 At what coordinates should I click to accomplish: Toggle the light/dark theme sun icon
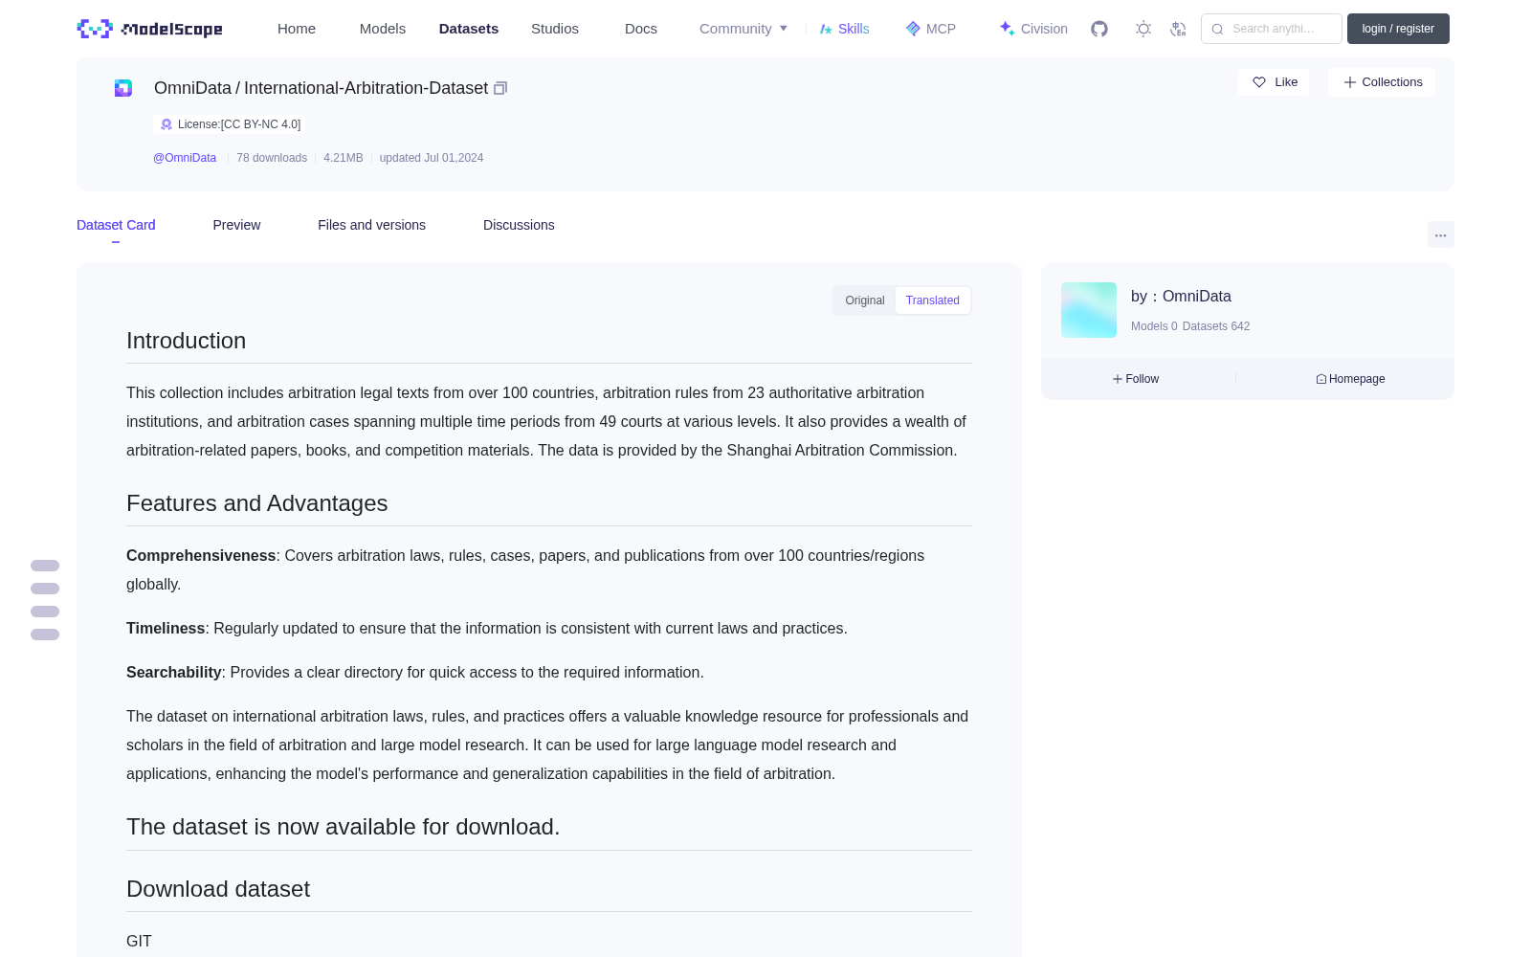pyautogui.click(x=1143, y=29)
